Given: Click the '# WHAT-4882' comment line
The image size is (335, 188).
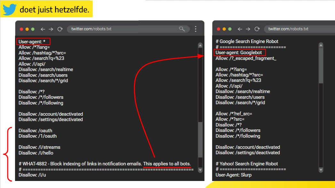Looking at the screenshot, I should 105,164.
